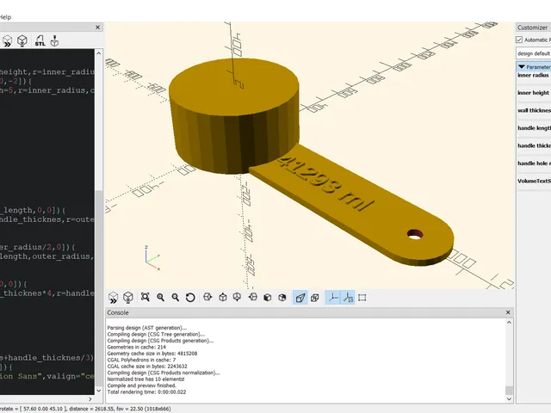Viewport: 551px width, 413px height.
Task: Collapse the Parameters section triangle
Action: pyautogui.click(x=522, y=67)
